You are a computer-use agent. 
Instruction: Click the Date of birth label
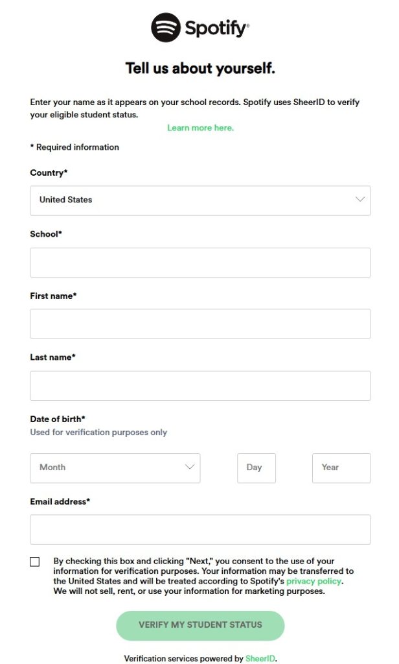pyautogui.click(x=58, y=419)
